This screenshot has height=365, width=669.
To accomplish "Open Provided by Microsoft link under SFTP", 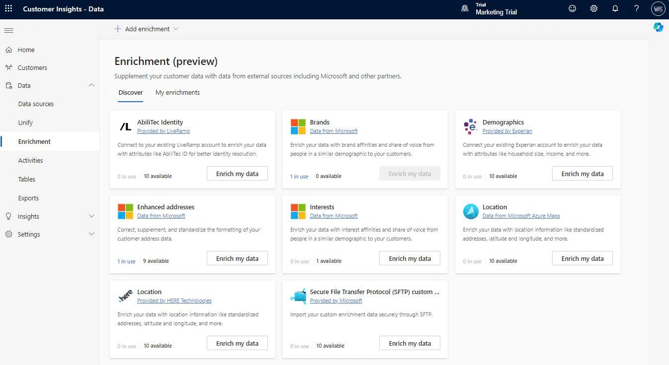I will (x=336, y=301).
